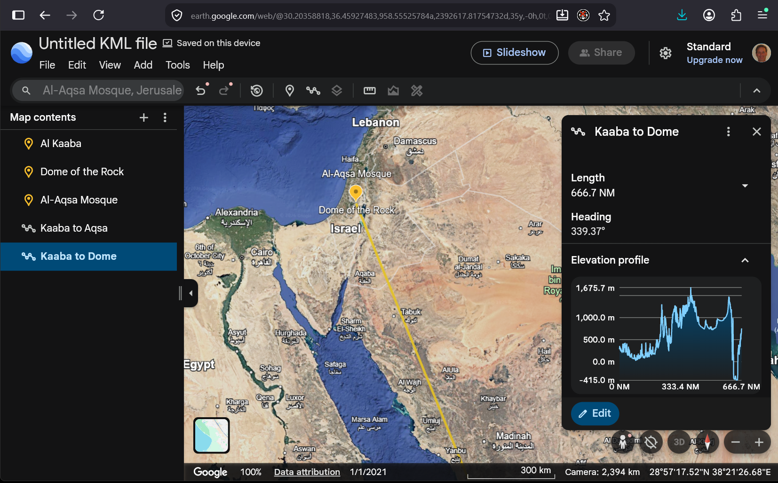Viewport: 778px width, 483px height.
Task: Open the Edit menu
Action: 77,65
